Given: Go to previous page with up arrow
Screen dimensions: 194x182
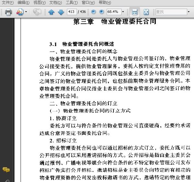Looking at the screenshot, I should tap(51, 12).
